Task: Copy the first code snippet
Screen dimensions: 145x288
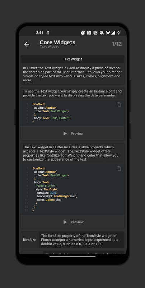Action: pos(119,104)
